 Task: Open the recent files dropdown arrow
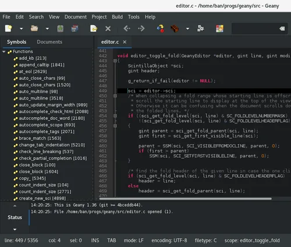click(47, 29)
